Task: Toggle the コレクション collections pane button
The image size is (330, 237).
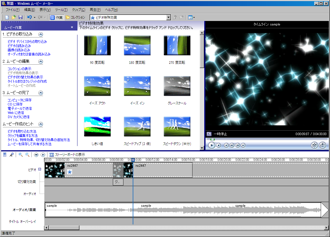Action: pyautogui.click(x=75, y=17)
